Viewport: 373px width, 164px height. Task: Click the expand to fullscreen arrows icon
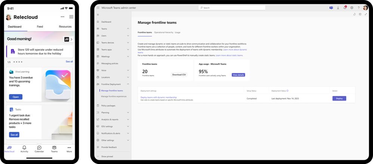tap(366, 14)
